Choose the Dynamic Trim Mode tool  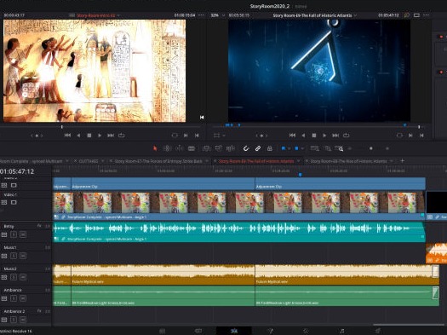click(x=180, y=148)
